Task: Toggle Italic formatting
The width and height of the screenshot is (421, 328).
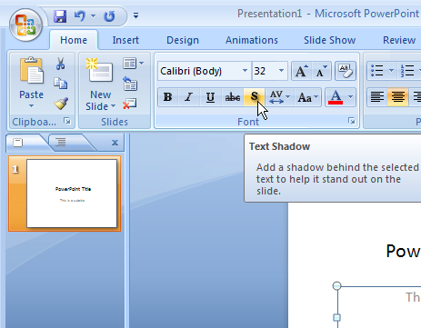Action: (x=189, y=97)
